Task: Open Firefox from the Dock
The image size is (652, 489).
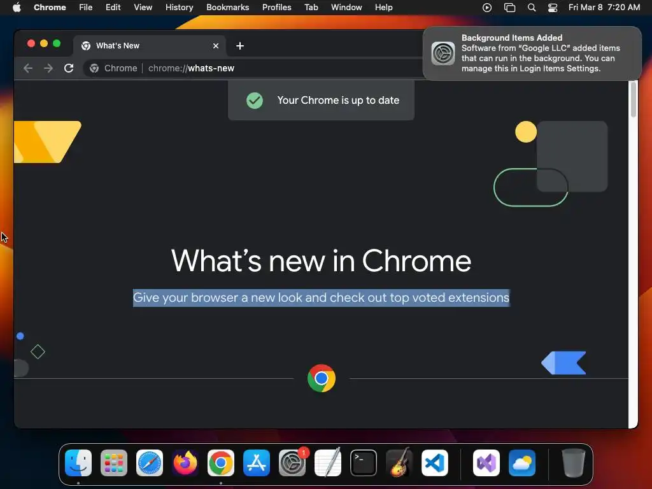Action: point(185,463)
